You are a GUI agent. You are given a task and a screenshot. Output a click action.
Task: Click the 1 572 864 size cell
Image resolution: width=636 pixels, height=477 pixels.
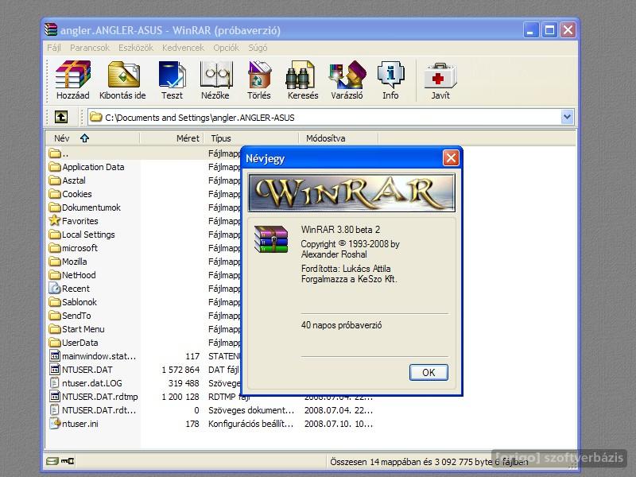point(181,370)
